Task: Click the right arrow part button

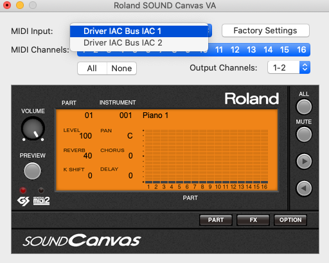Action: click(304, 162)
